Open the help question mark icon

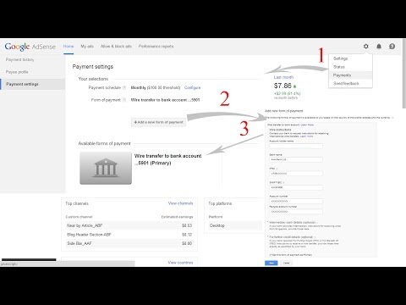392,47
